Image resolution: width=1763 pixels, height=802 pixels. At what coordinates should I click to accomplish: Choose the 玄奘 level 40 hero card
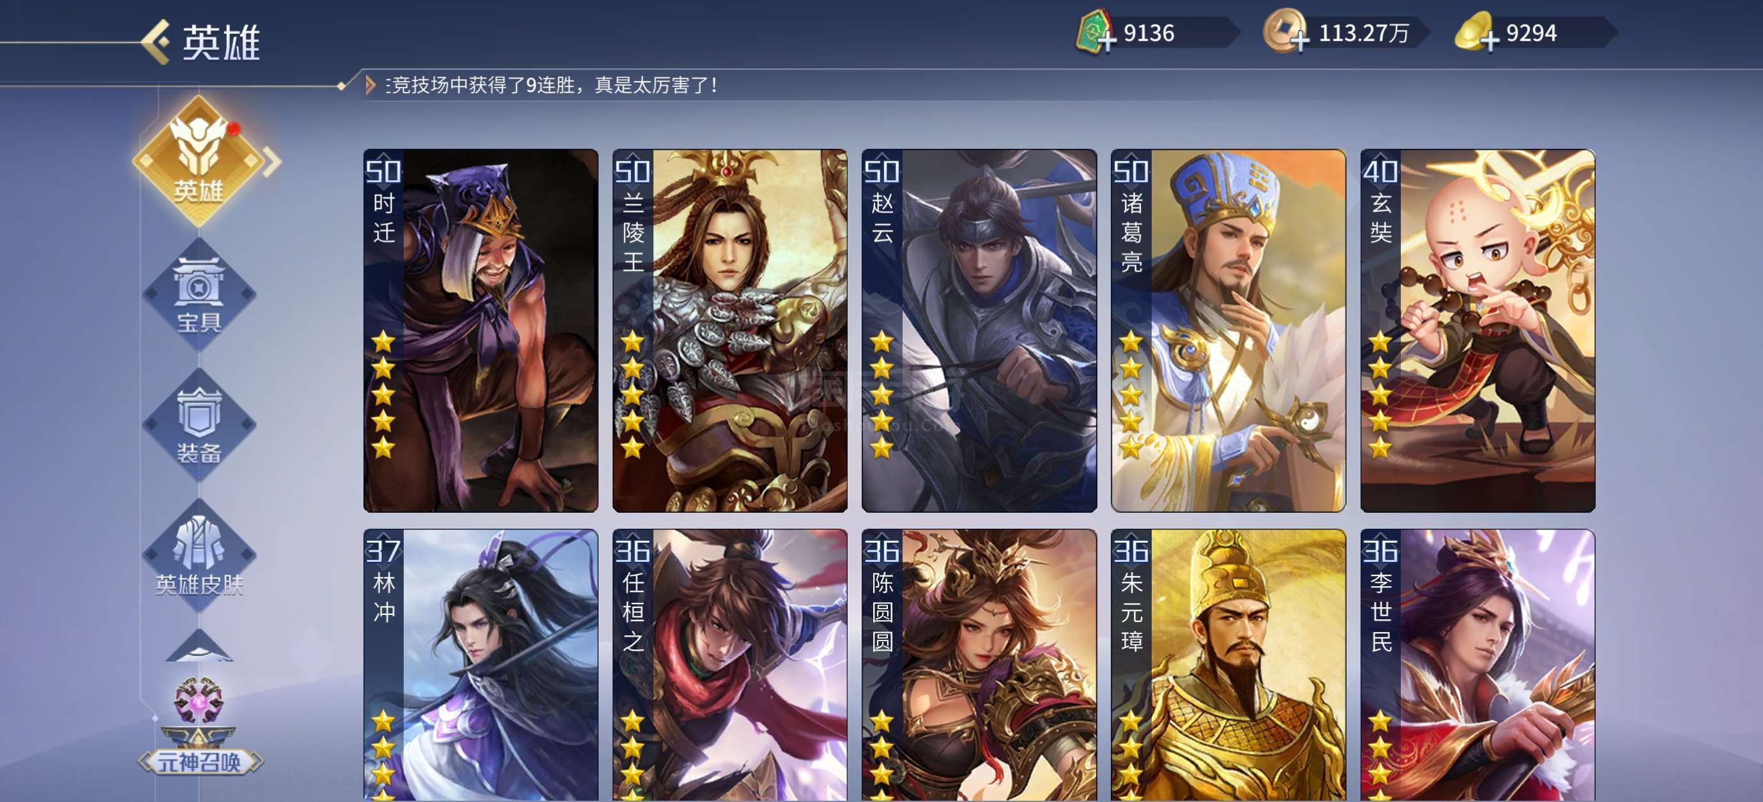pyautogui.click(x=1477, y=331)
